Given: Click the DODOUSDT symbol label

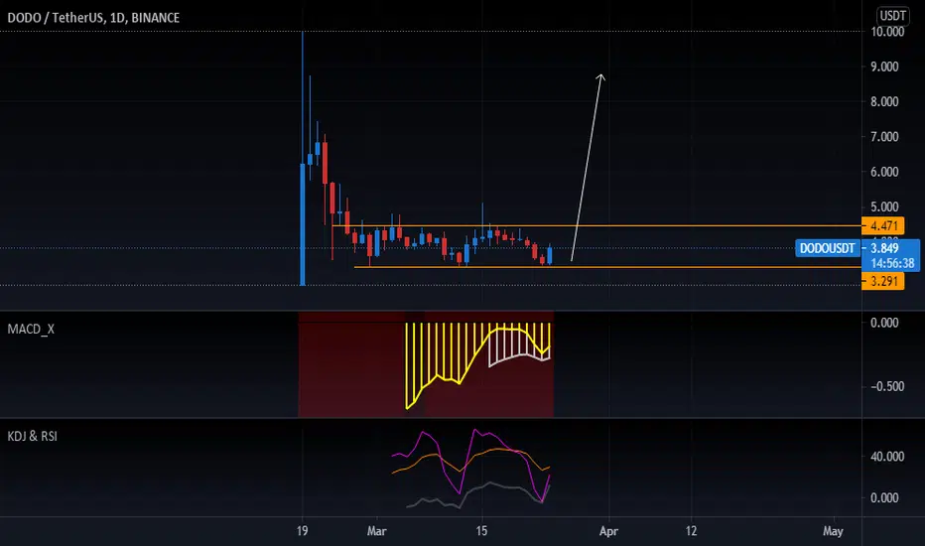Looking at the screenshot, I should click(827, 248).
